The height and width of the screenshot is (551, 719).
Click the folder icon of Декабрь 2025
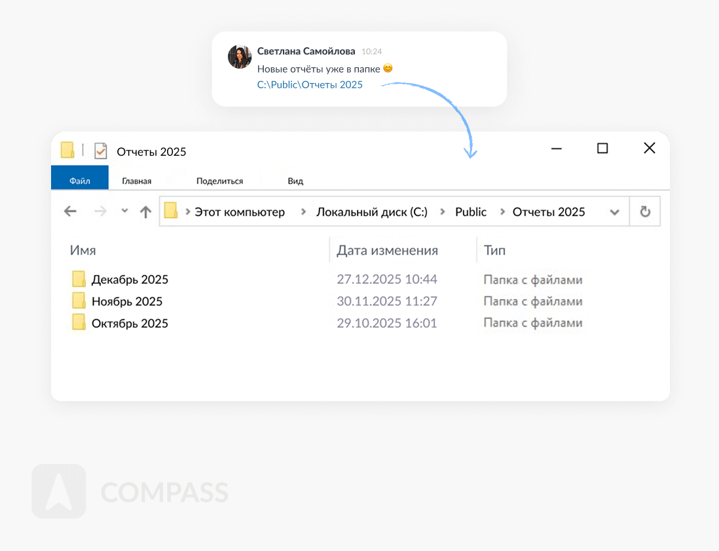pos(79,279)
